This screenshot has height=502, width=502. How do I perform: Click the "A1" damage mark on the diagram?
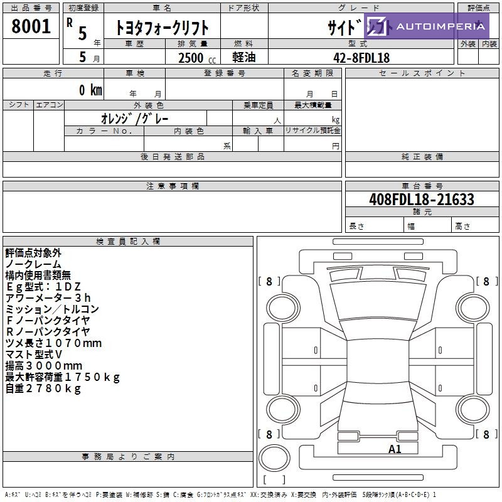[395, 449]
